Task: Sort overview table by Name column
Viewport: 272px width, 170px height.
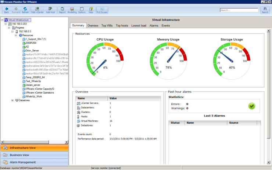Action: pos(92,98)
